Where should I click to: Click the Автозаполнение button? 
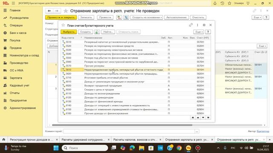[176, 17]
